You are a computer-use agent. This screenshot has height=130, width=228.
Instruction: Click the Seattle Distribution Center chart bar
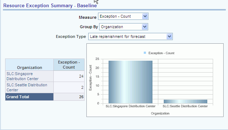click(186, 101)
